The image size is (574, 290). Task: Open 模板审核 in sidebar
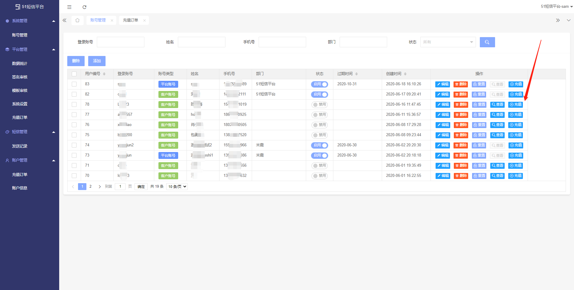pos(20,90)
